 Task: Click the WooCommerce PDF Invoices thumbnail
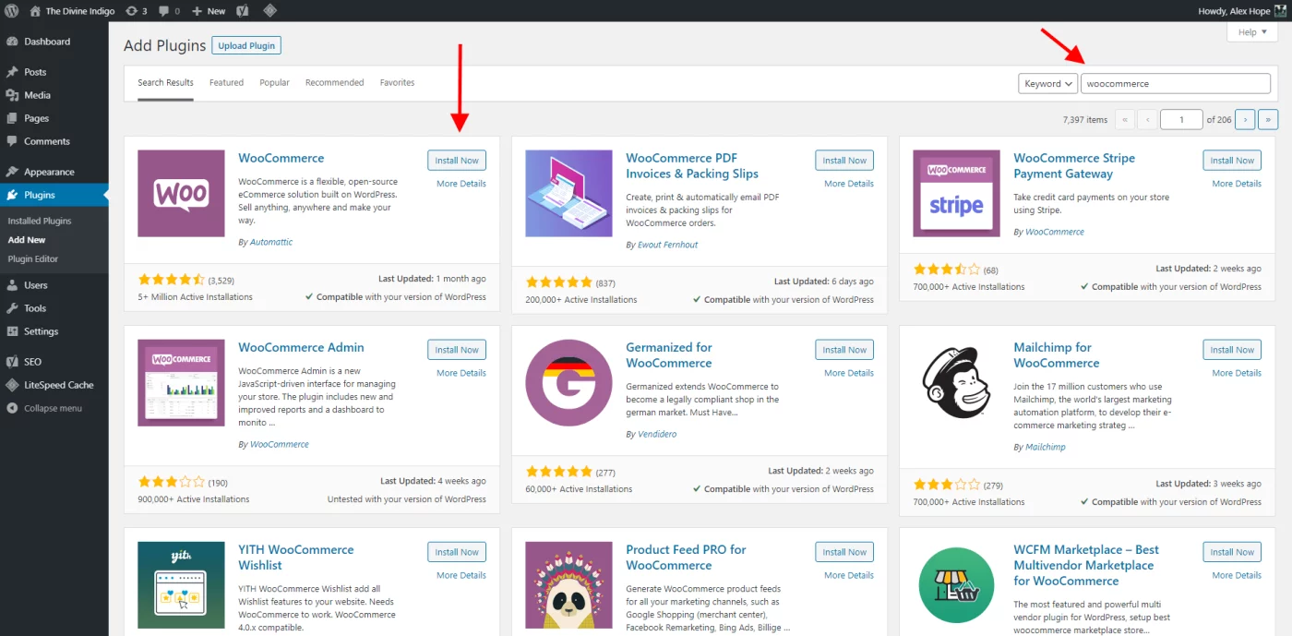click(568, 194)
